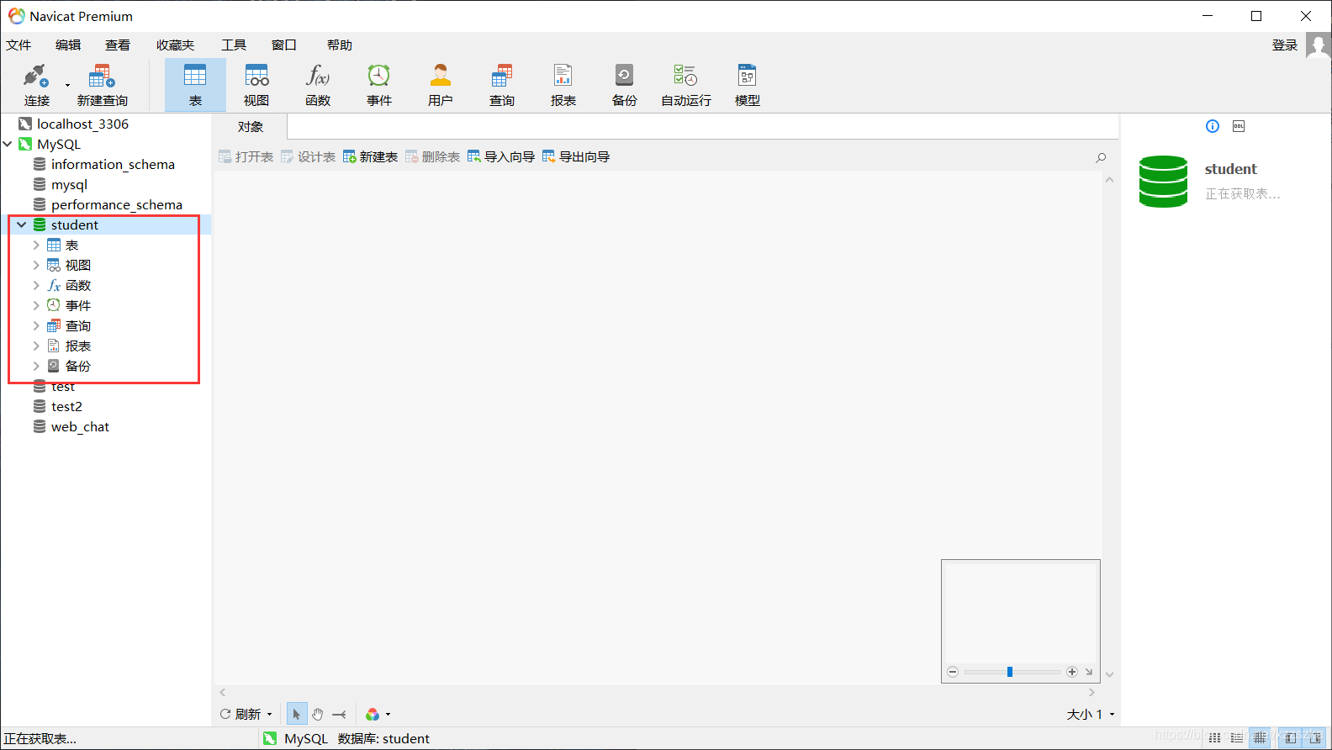
Task: Click the user avatar icon
Action: point(1318,45)
